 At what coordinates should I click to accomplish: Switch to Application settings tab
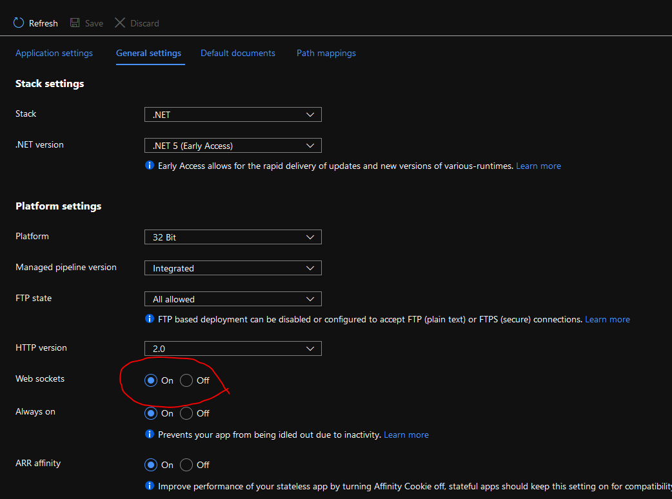54,53
